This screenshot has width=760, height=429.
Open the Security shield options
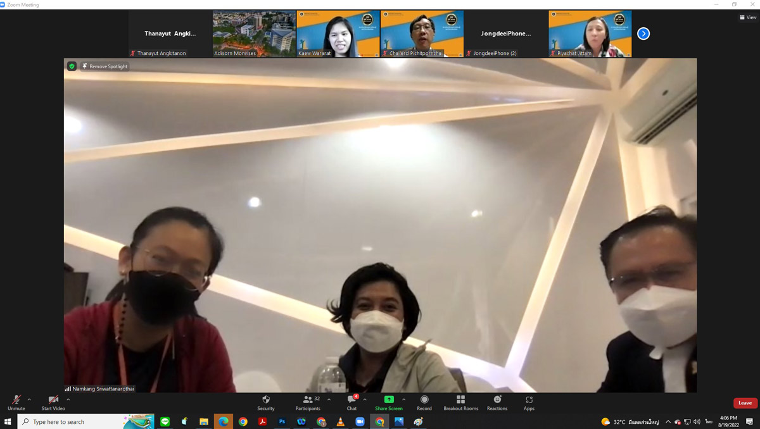(266, 402)
